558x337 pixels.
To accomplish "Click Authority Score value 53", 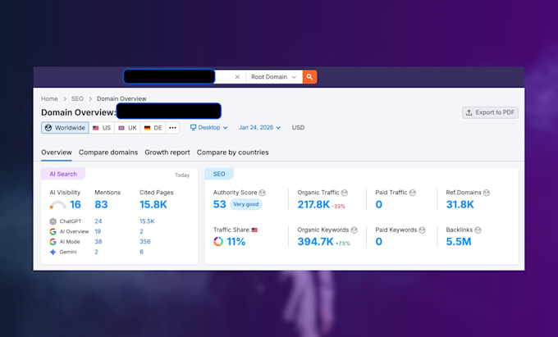I will pos(220,204).
